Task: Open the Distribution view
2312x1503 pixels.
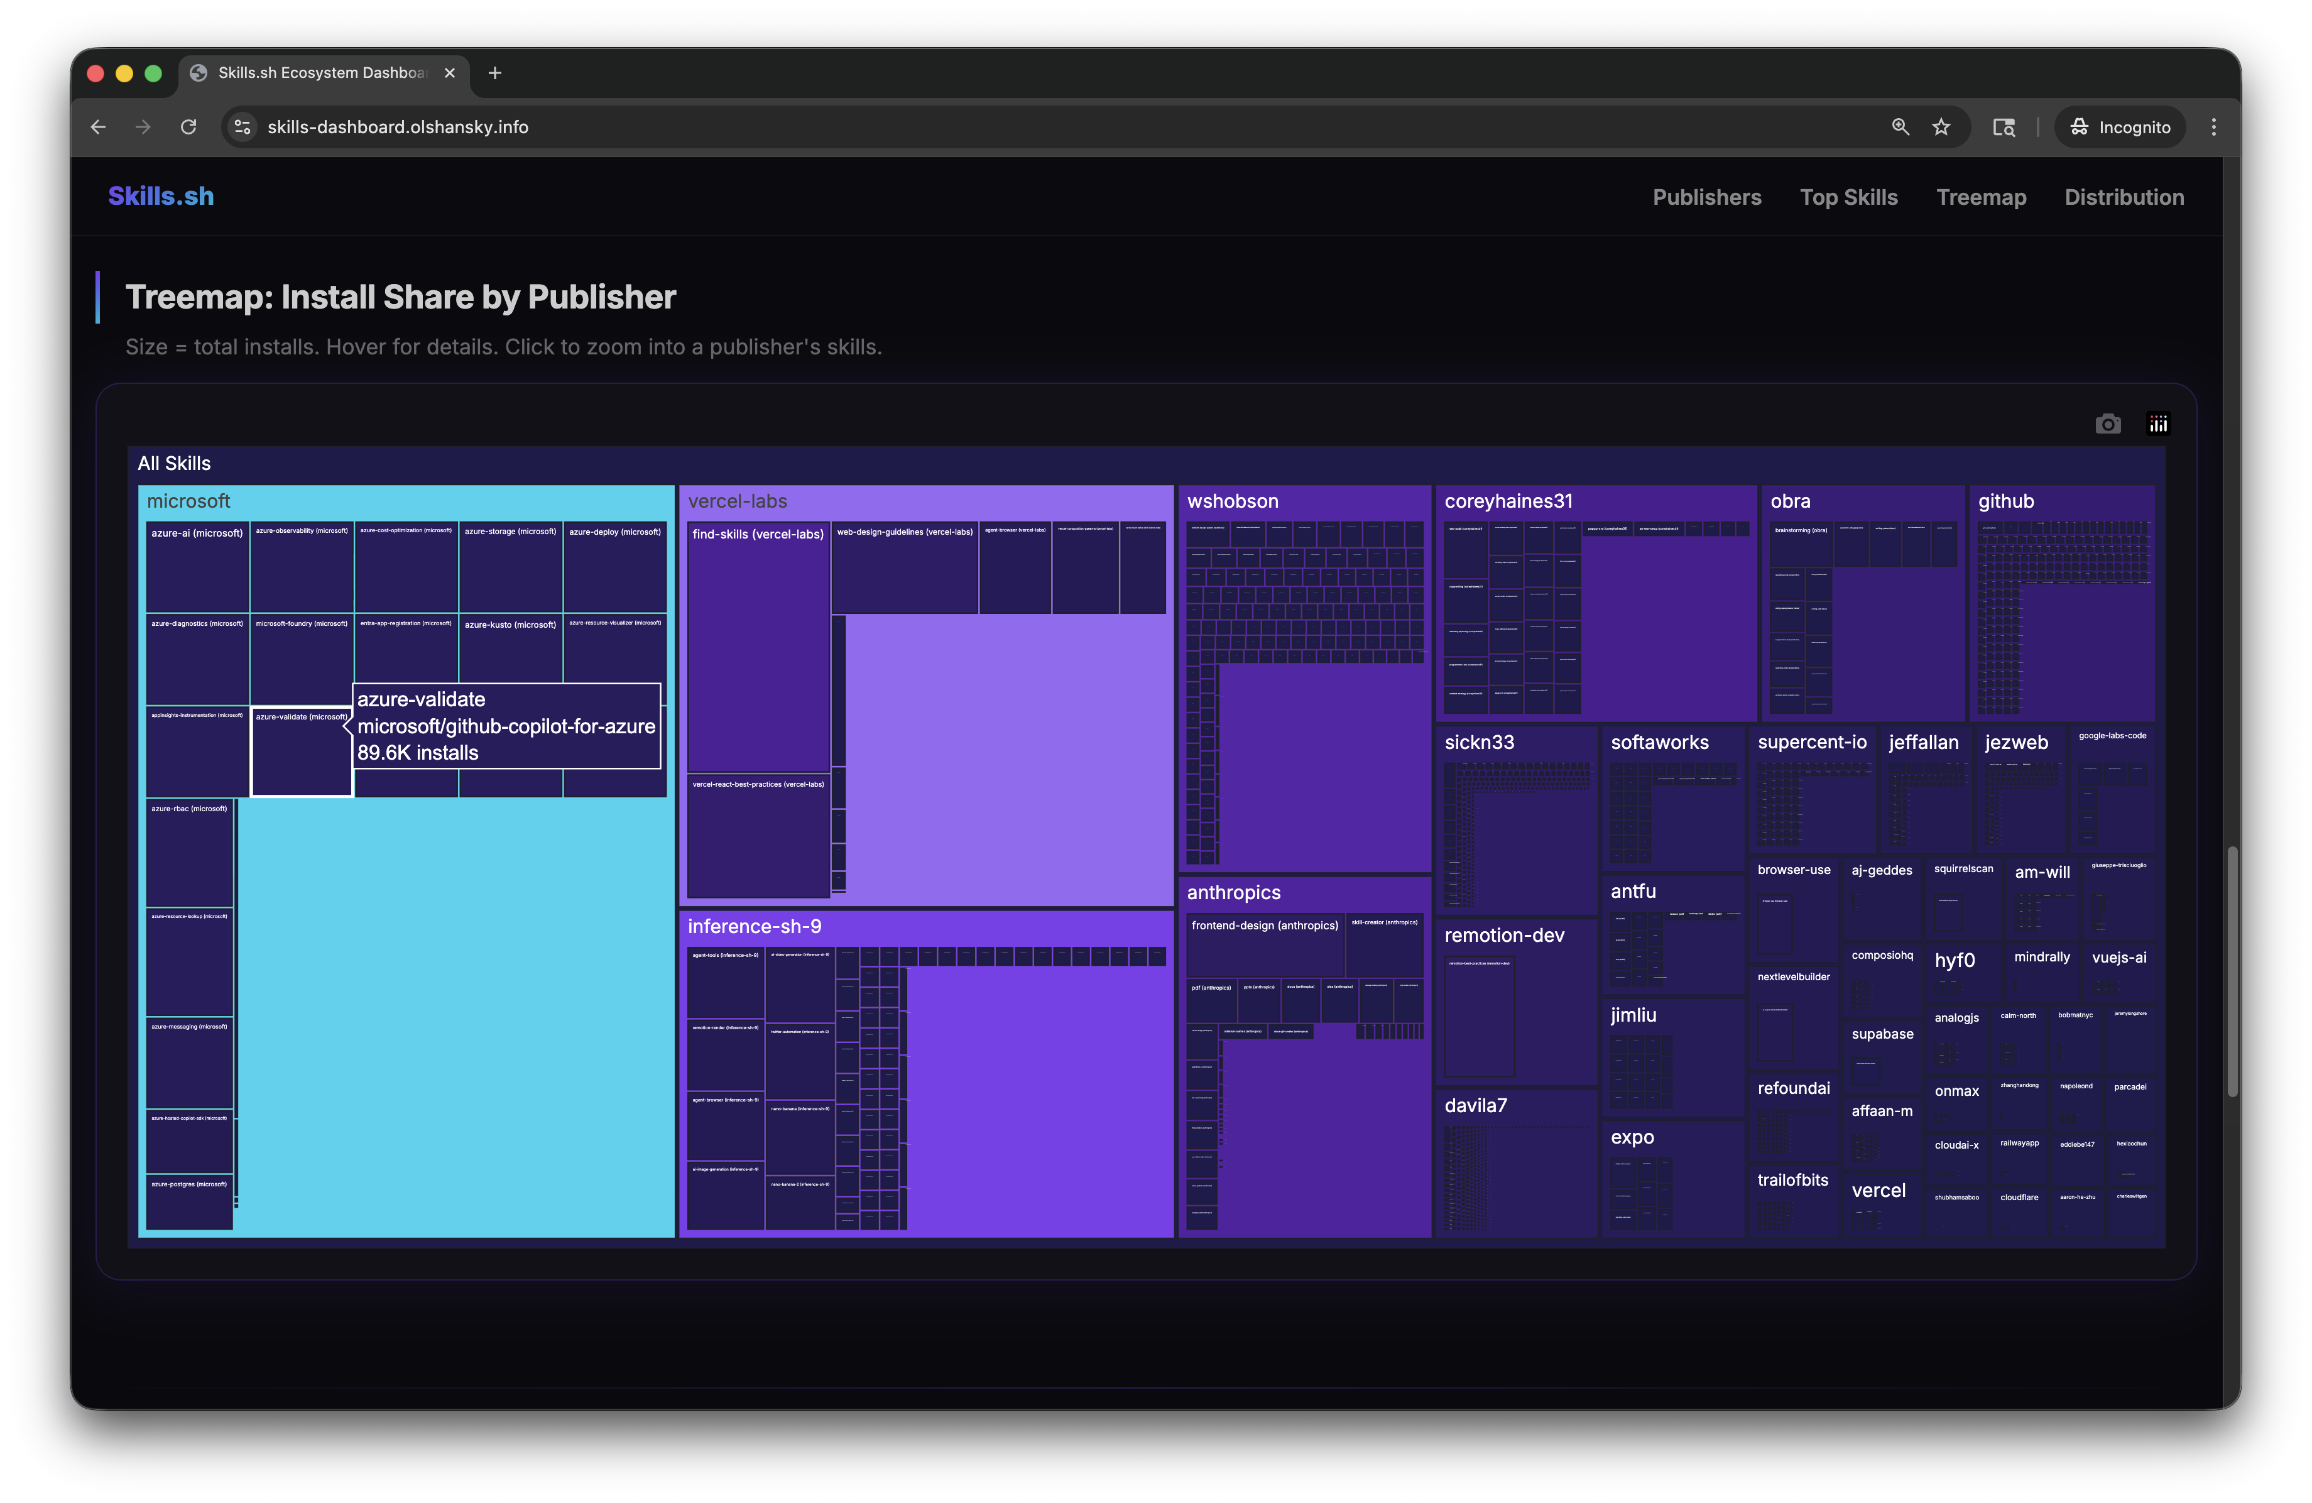Action: tap(2124, 196)
